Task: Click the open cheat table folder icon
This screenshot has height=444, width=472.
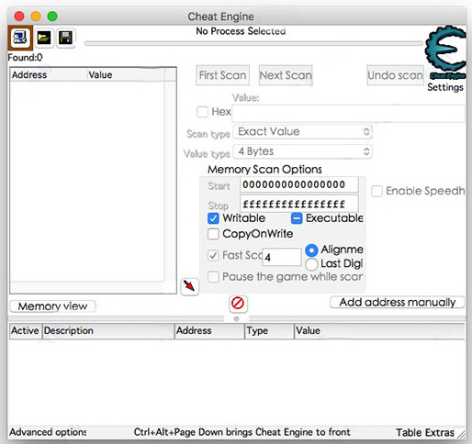Action: (44, 39)
